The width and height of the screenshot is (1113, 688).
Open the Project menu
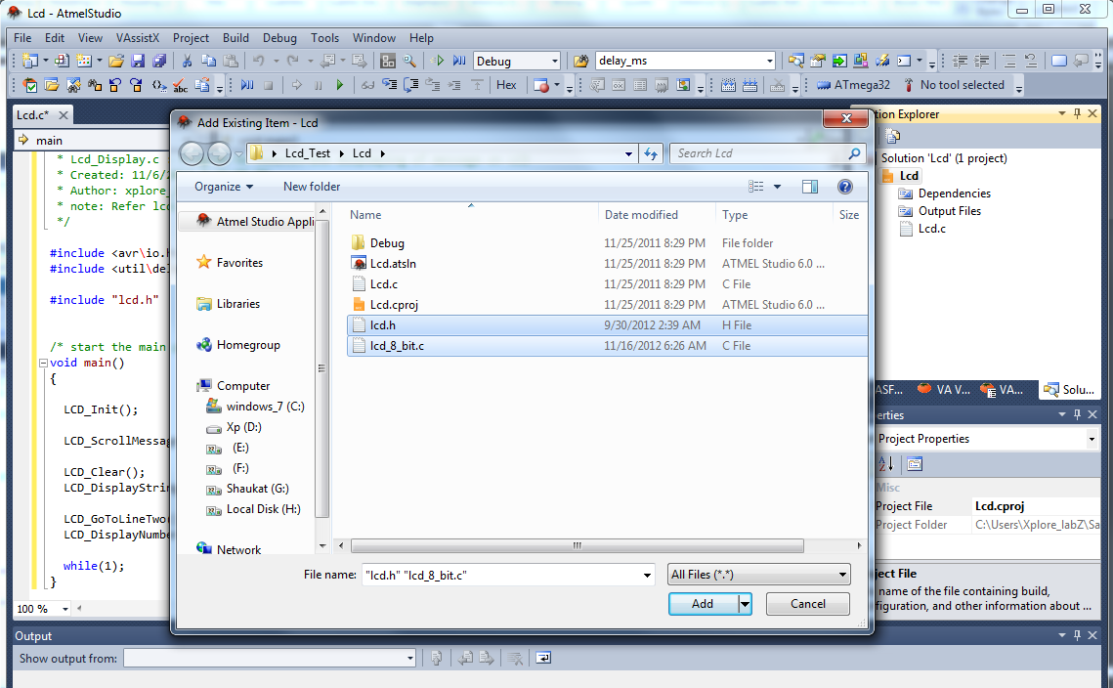(191, 38)
